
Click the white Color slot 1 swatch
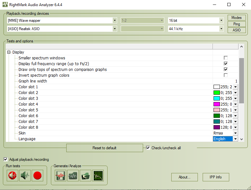click(x=216, y=87)
